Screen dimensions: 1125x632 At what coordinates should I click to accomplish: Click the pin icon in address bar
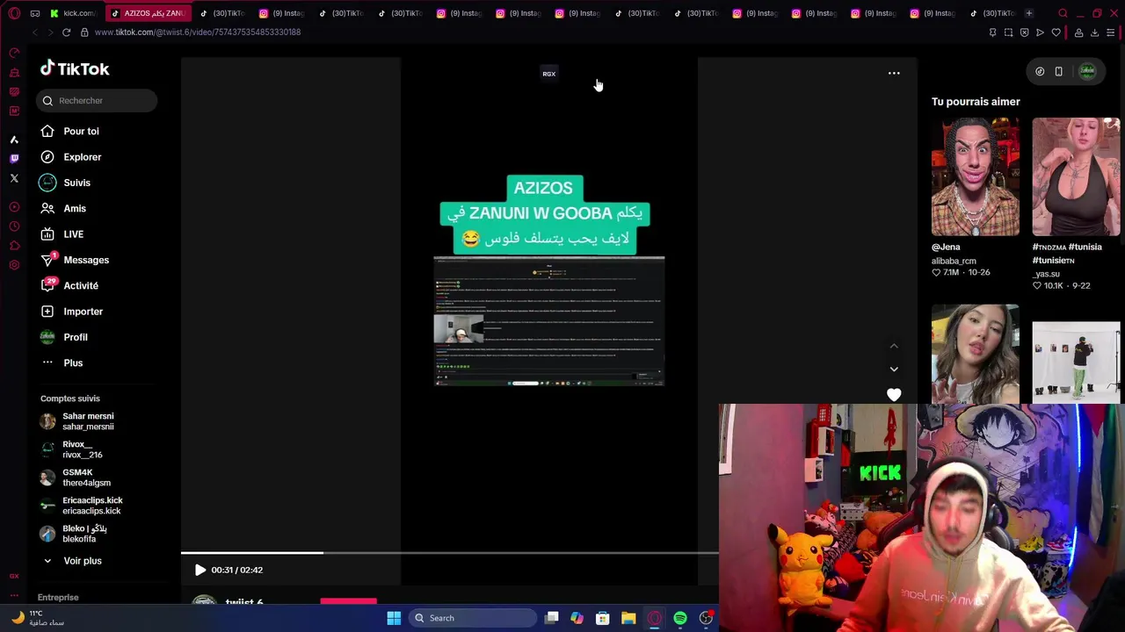coord(992,32)
